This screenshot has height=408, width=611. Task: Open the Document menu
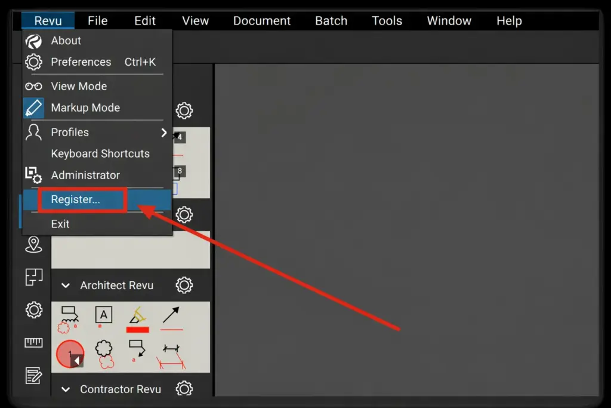coord(262,20)
